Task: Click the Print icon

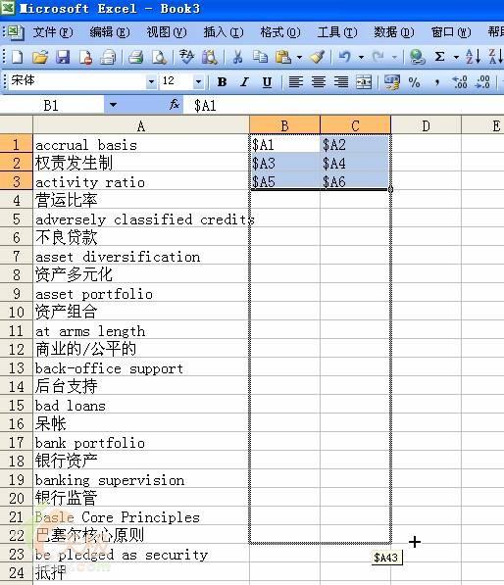Action: (x=136, y=57)
